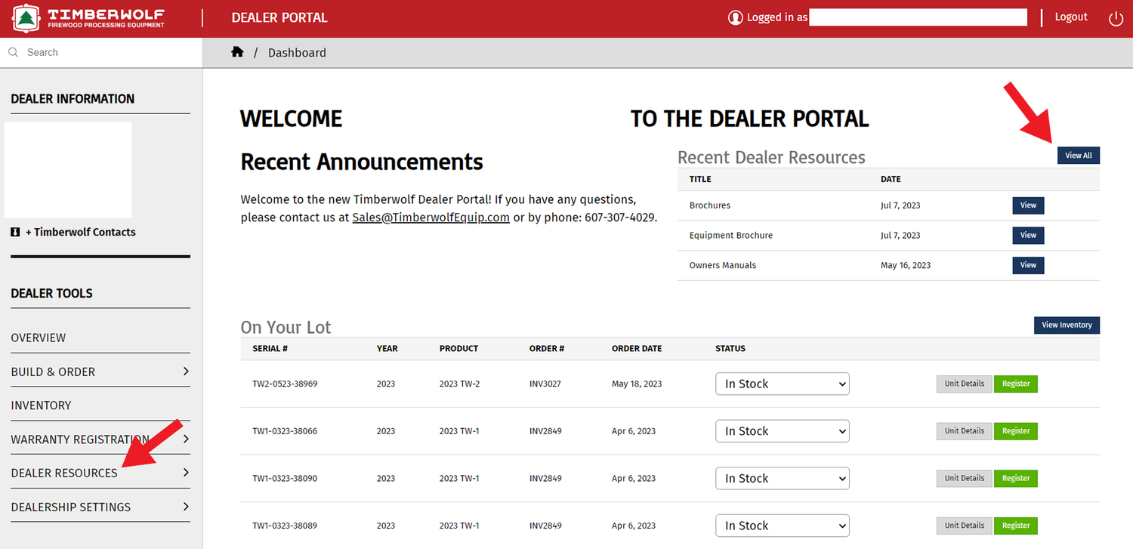The image size is (1133, 549).
Task: Log out using Logout link
Action: tap(1071, 17)
